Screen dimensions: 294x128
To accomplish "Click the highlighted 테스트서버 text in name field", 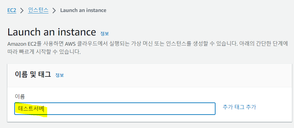I will click(x=31, y=109).
